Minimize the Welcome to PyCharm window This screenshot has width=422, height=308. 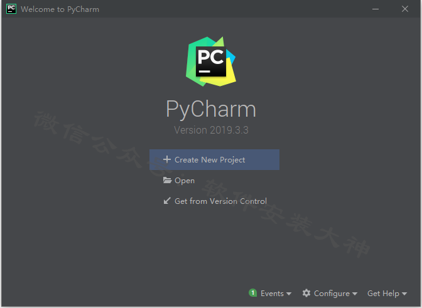[376, 9]
